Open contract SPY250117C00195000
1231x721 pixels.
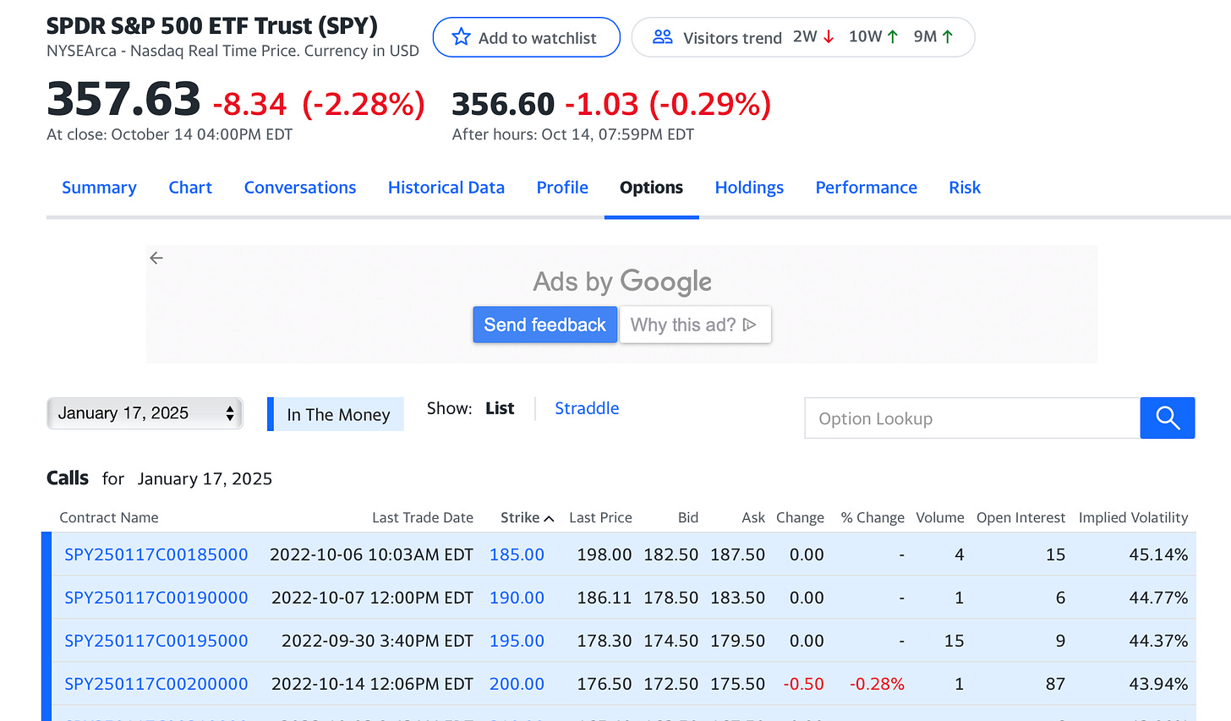click(x=156, y=641)
